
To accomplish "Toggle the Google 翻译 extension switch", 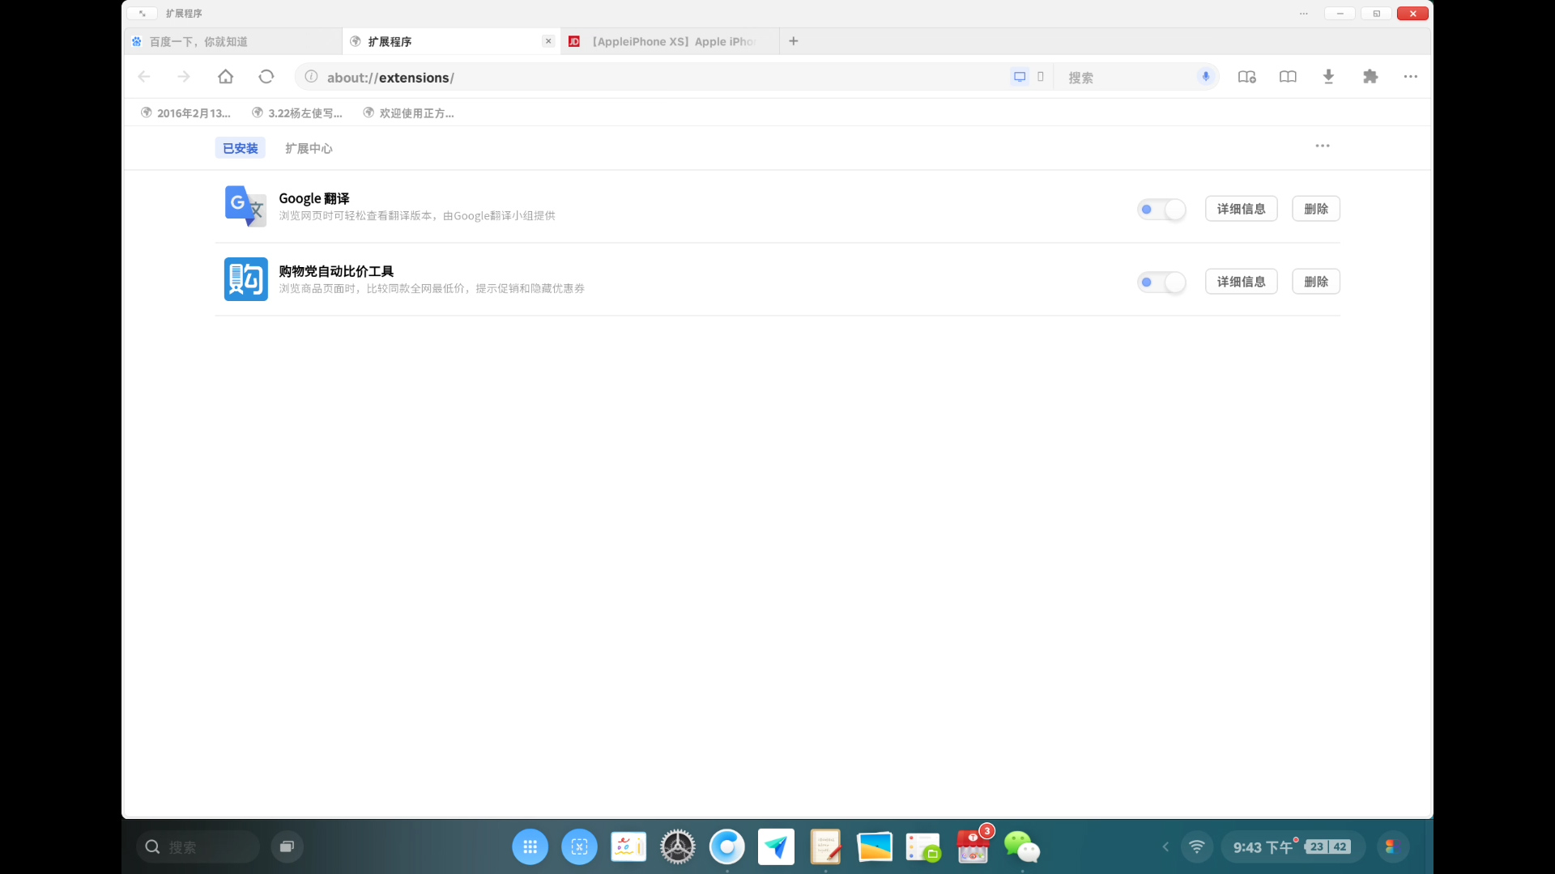I will coord(1161,210).
